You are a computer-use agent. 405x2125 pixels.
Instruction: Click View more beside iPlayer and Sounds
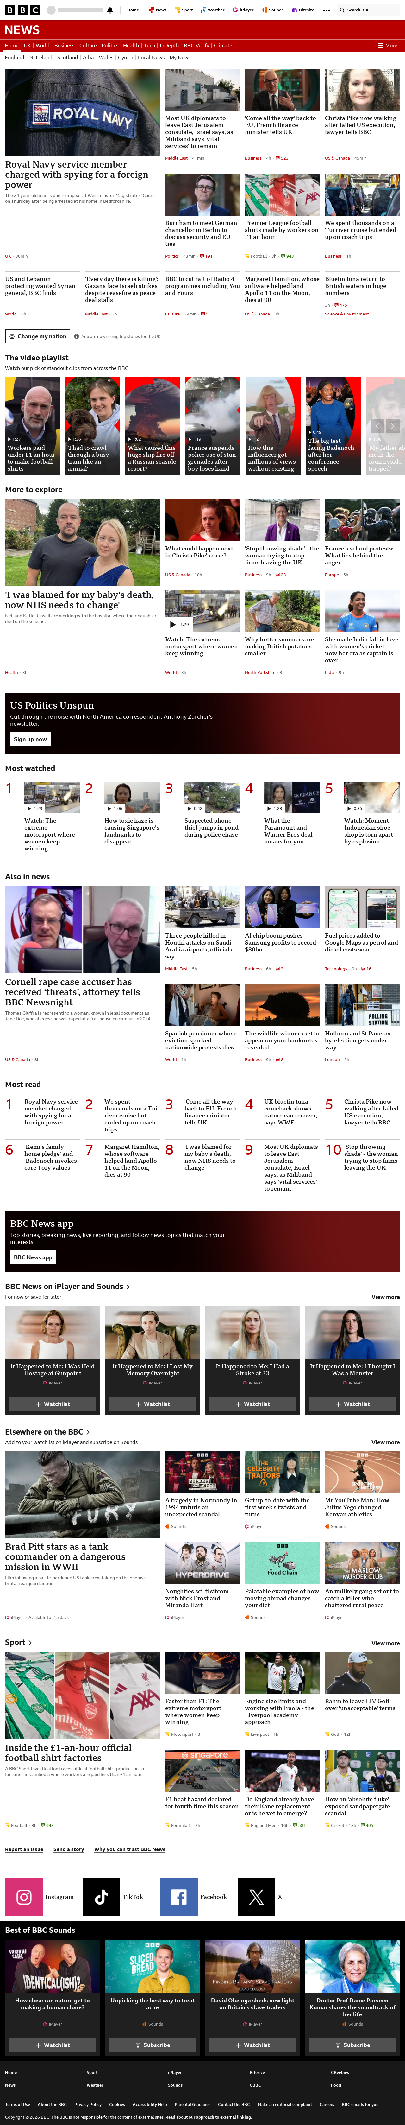pos(385,1297)
